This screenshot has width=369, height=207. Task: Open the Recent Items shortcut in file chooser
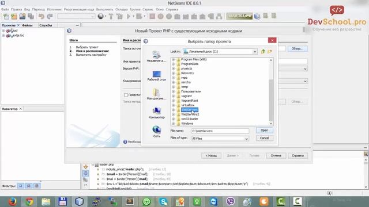pos(156,56)
